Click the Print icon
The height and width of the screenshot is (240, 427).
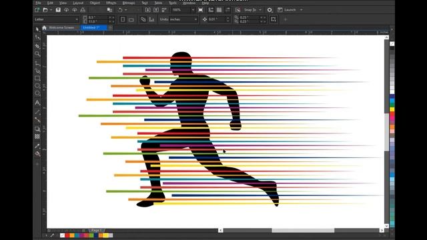tap(83, 10)
